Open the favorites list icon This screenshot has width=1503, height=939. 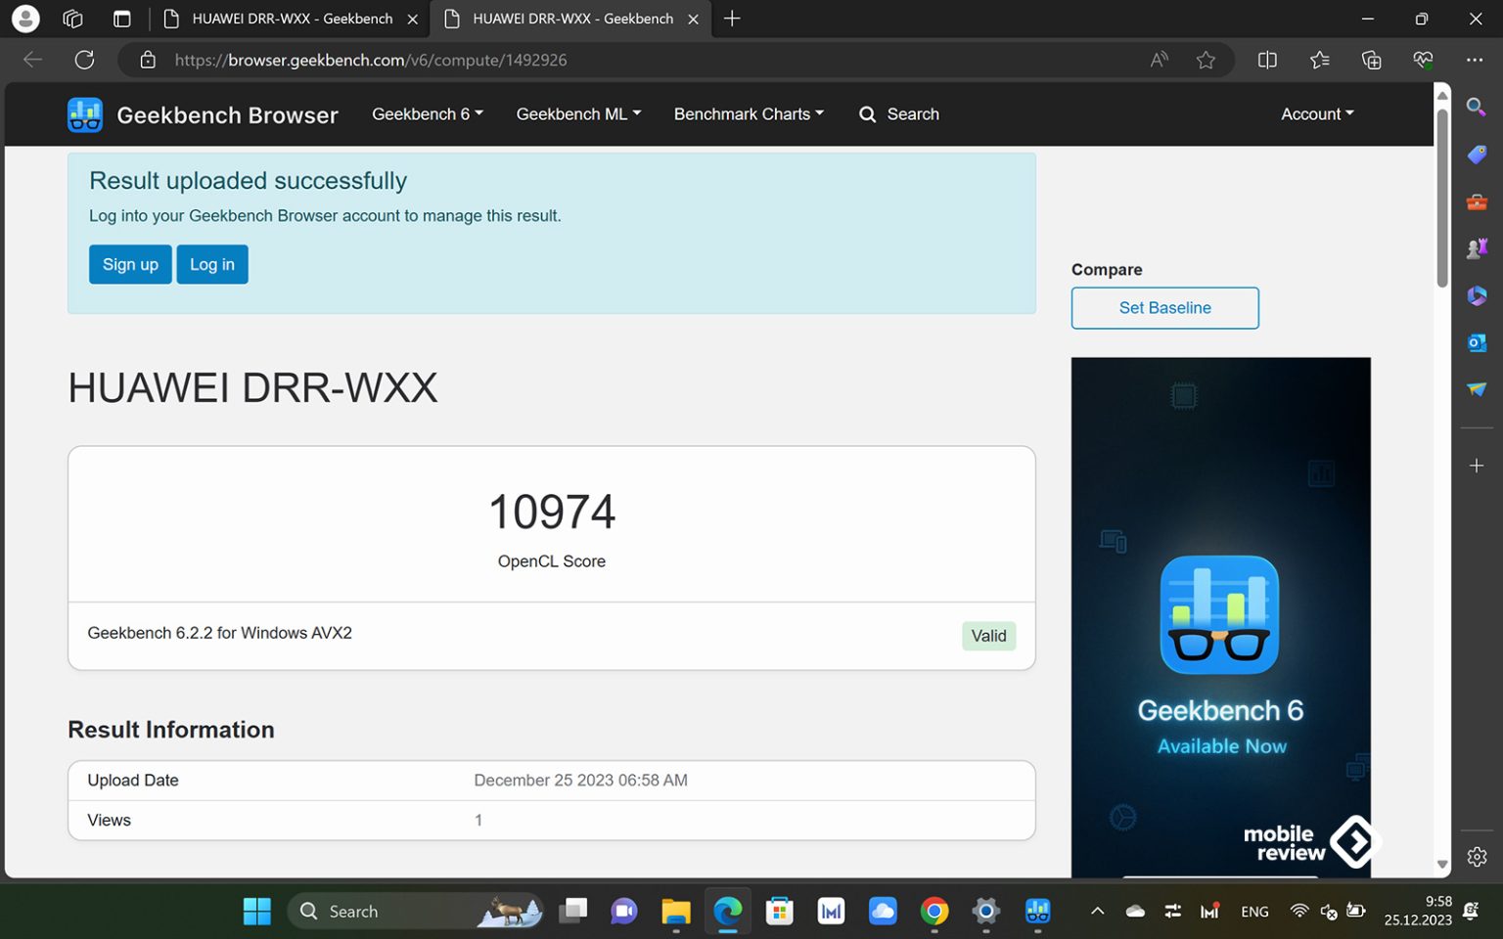click(x=1320, y=60)
